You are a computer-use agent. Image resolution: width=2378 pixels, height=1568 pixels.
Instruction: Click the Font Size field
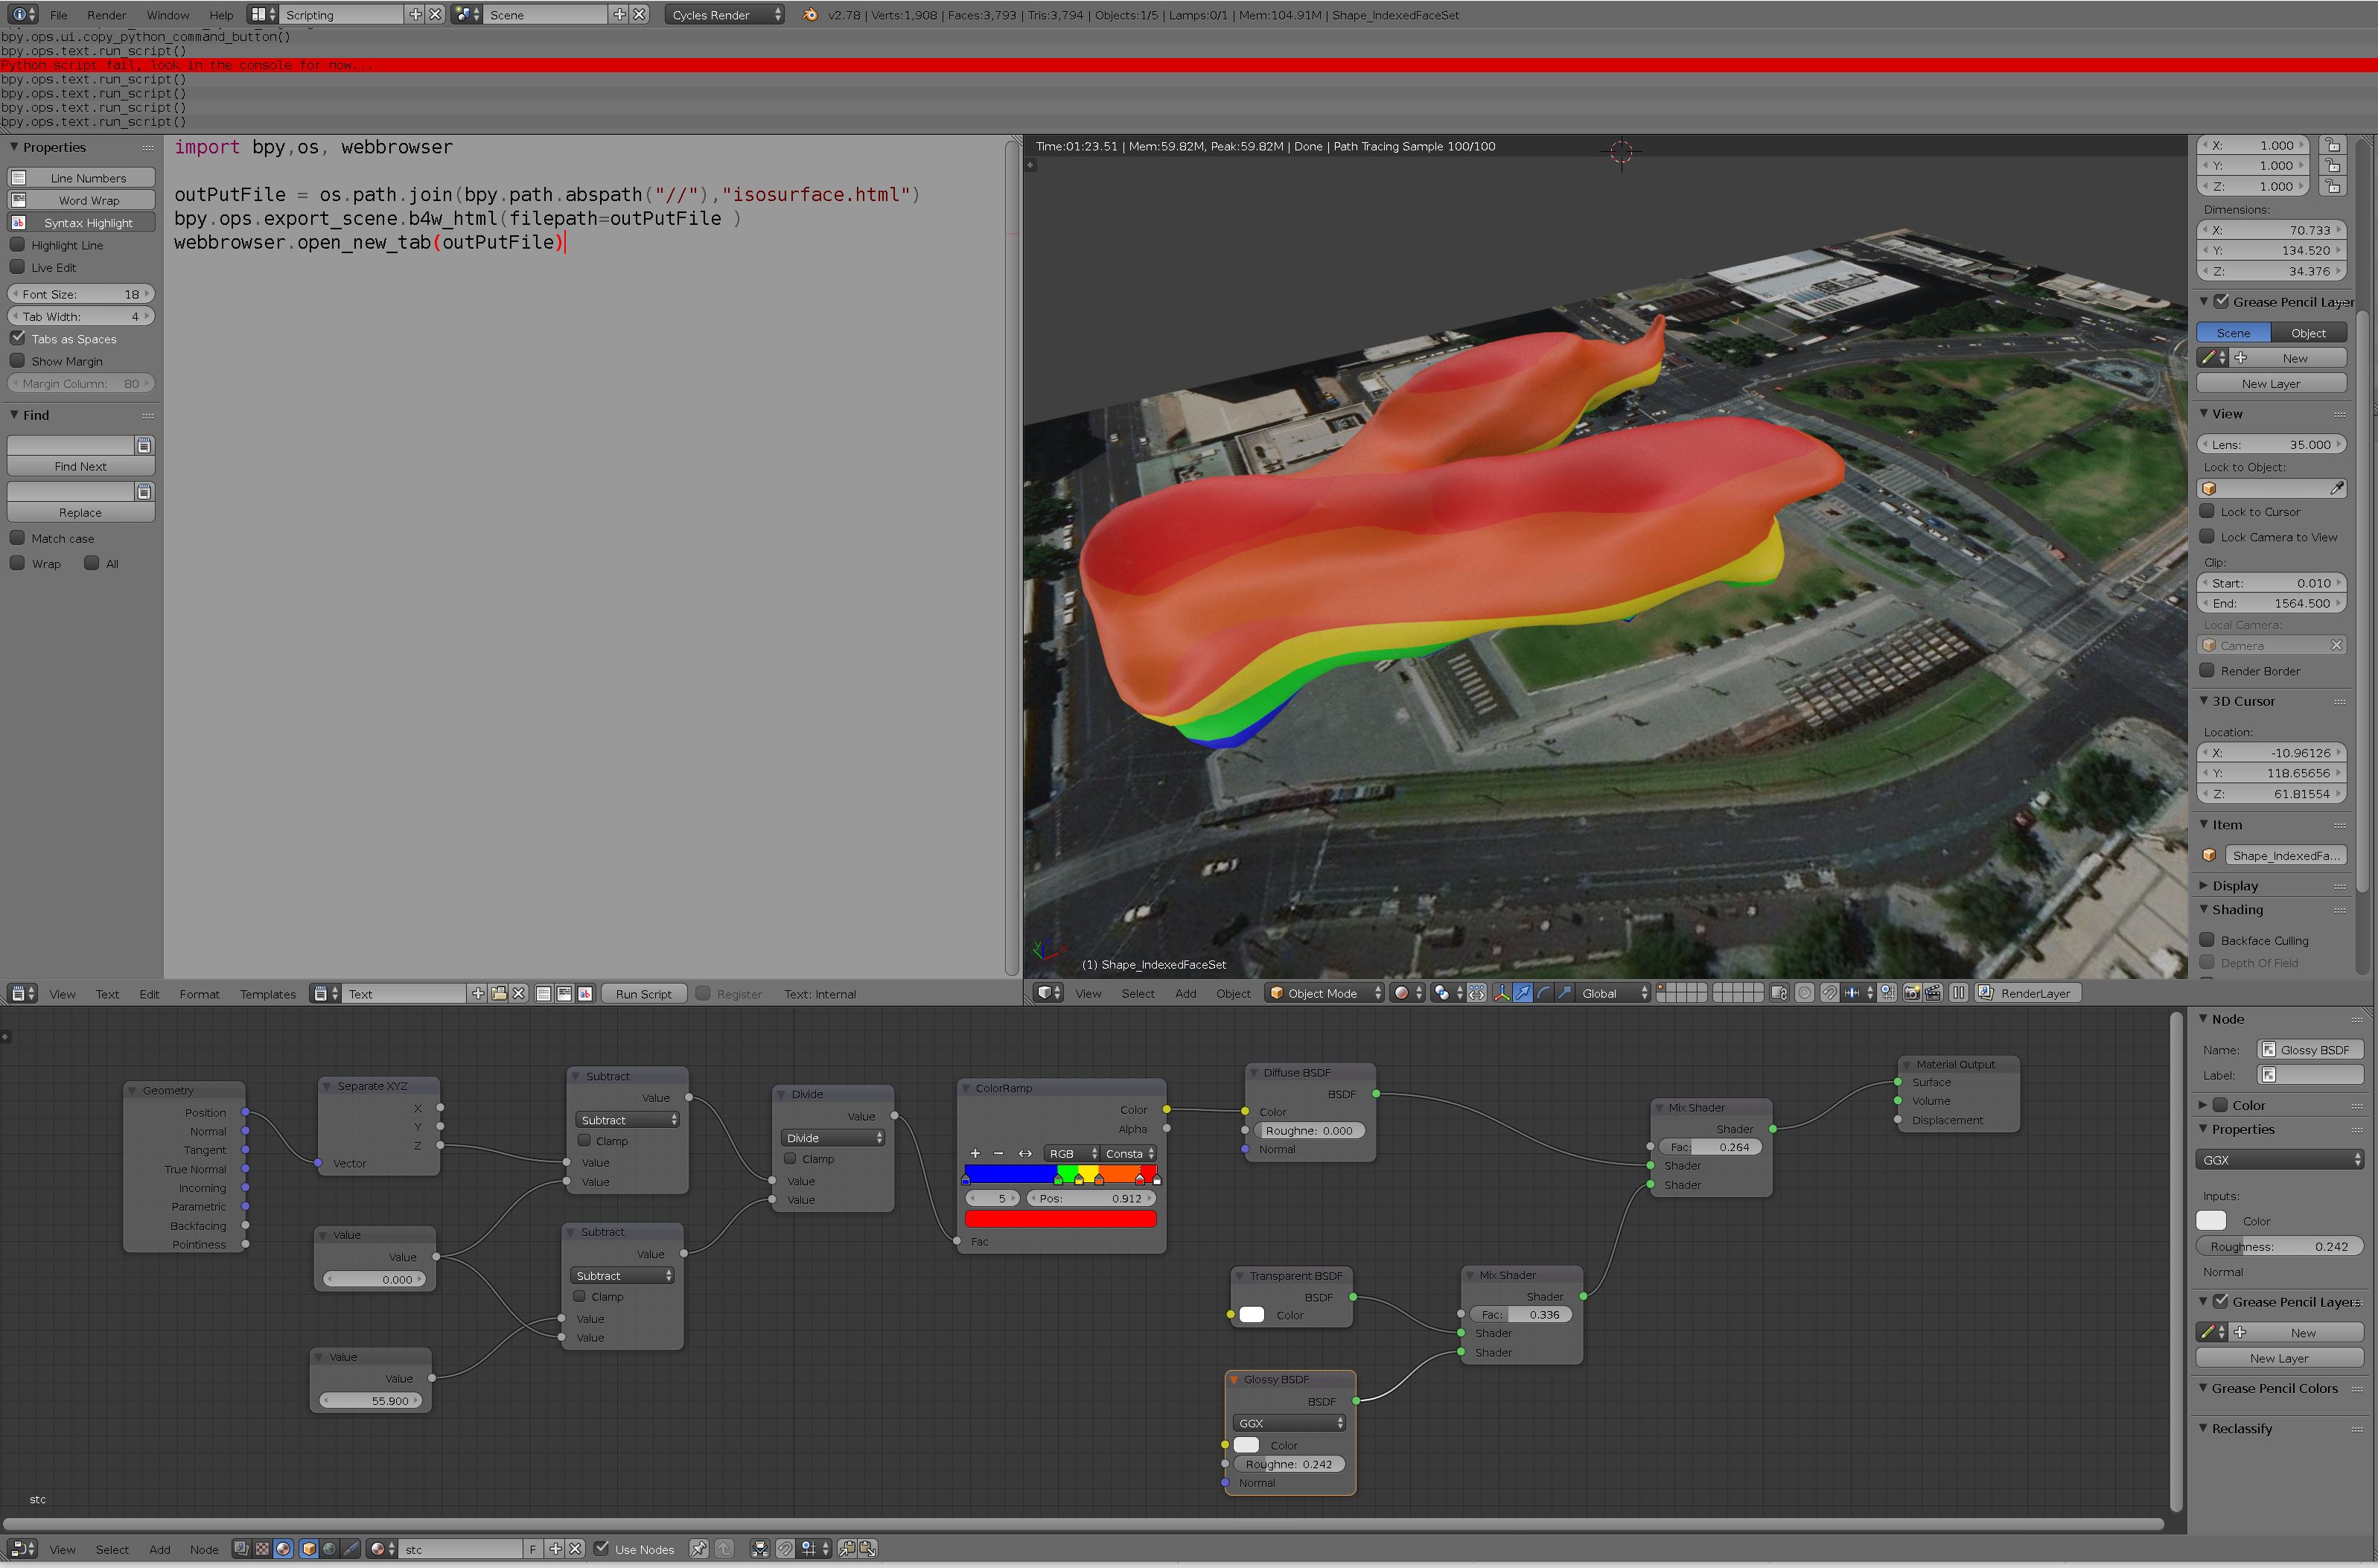(80, 294)
